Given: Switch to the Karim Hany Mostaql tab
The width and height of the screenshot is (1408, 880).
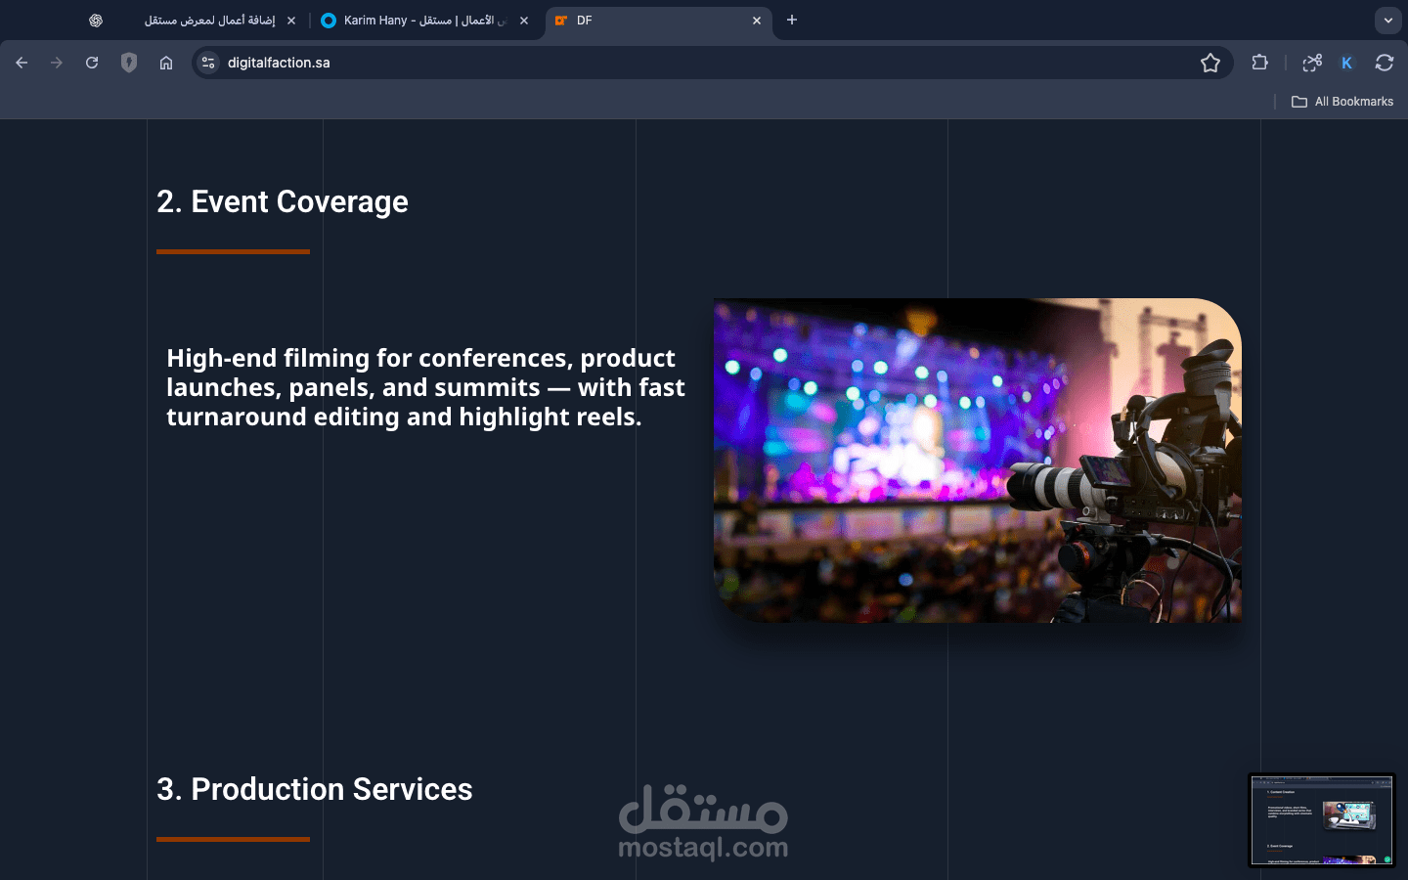Looking at the screenshot, I should tap(425, 21).
